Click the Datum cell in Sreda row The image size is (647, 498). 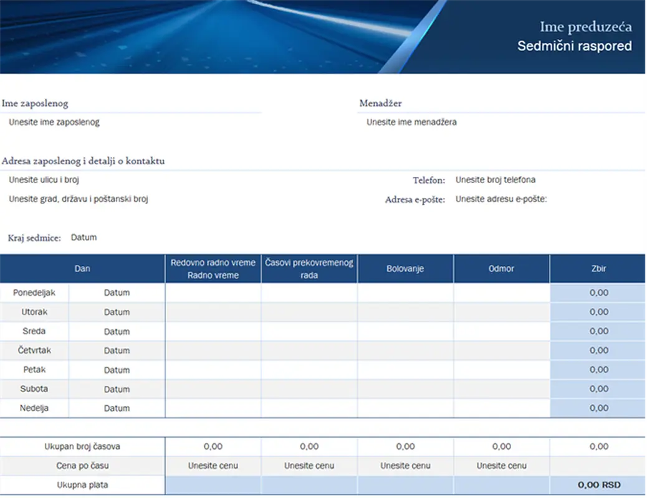[x=117, y=332]
